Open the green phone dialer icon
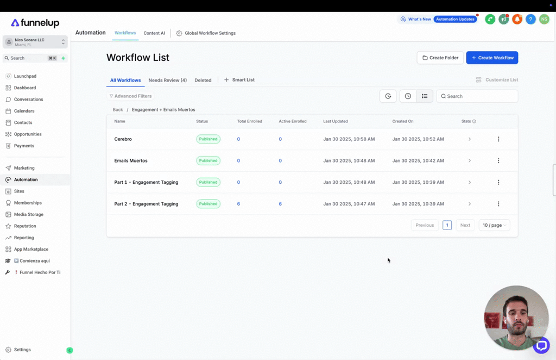The height and width of the screenshot is (360, 556). (x=490, y=19)
